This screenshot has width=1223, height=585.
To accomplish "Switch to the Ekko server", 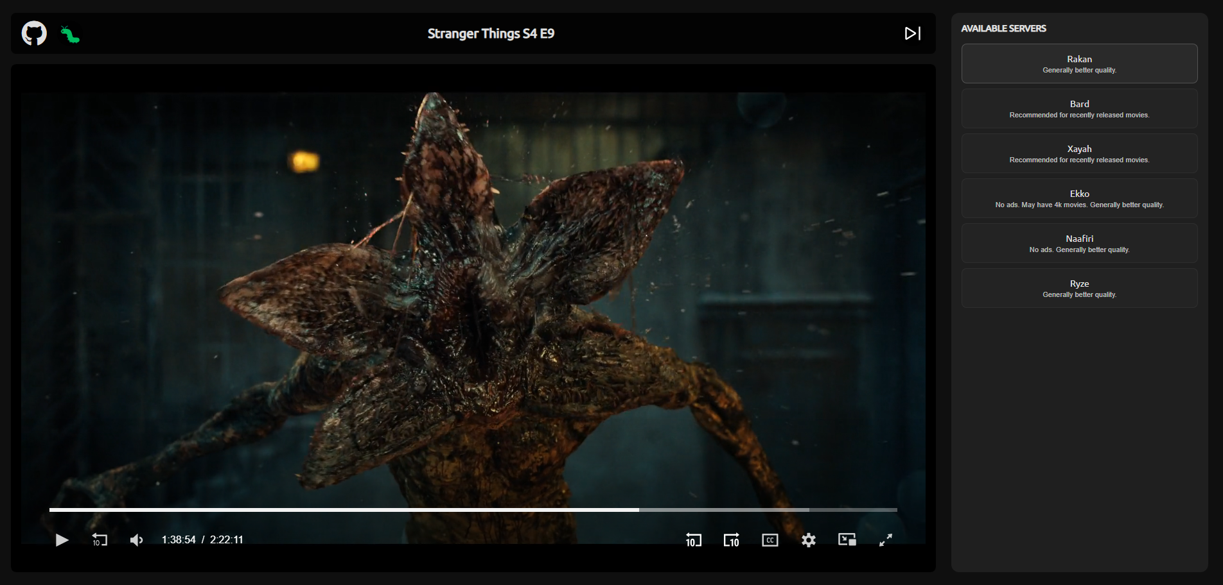I will click(1079, 198).
